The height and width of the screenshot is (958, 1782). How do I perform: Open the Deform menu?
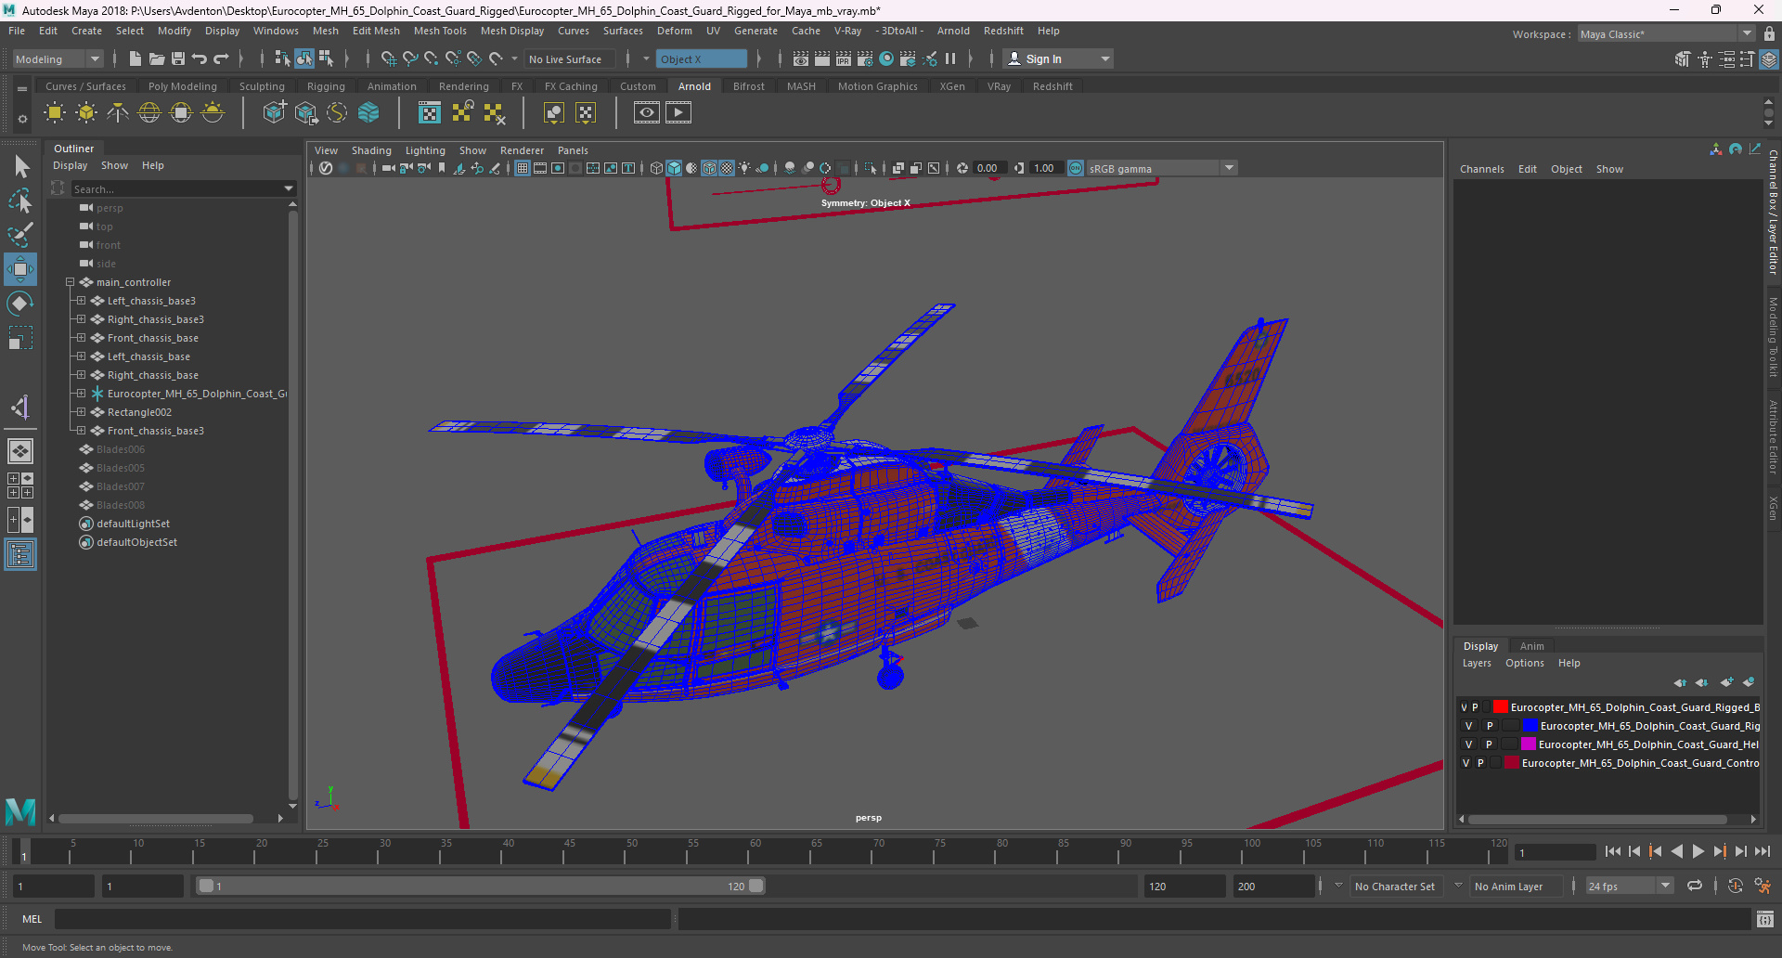coord(675,31)
